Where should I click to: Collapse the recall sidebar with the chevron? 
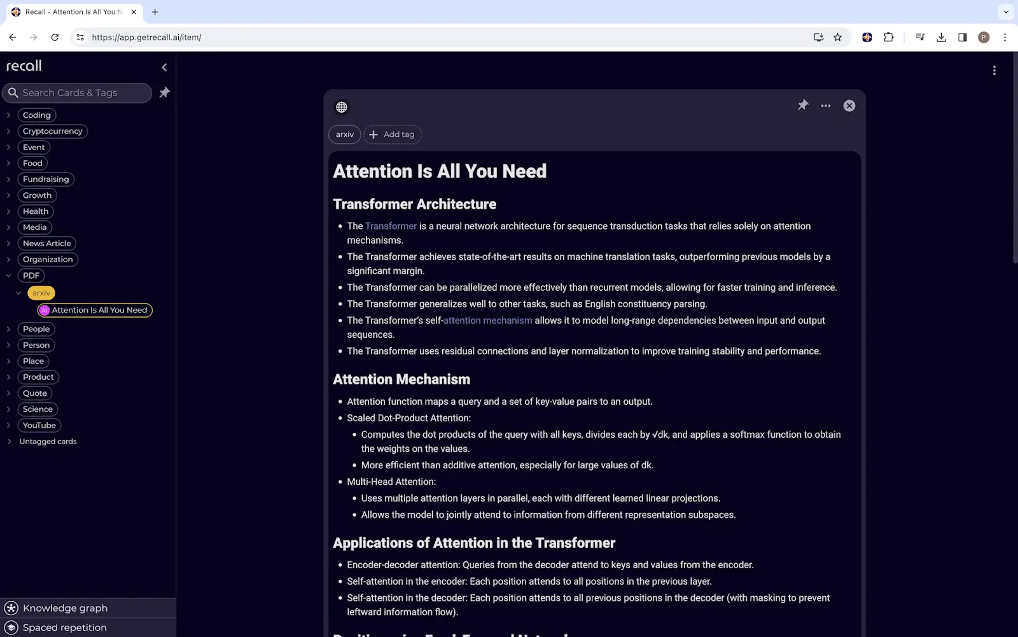coord(164,67)
